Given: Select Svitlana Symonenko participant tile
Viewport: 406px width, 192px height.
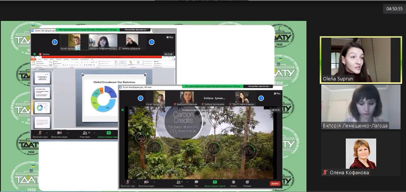Looking at the screenshot, I should coord(214,98).
